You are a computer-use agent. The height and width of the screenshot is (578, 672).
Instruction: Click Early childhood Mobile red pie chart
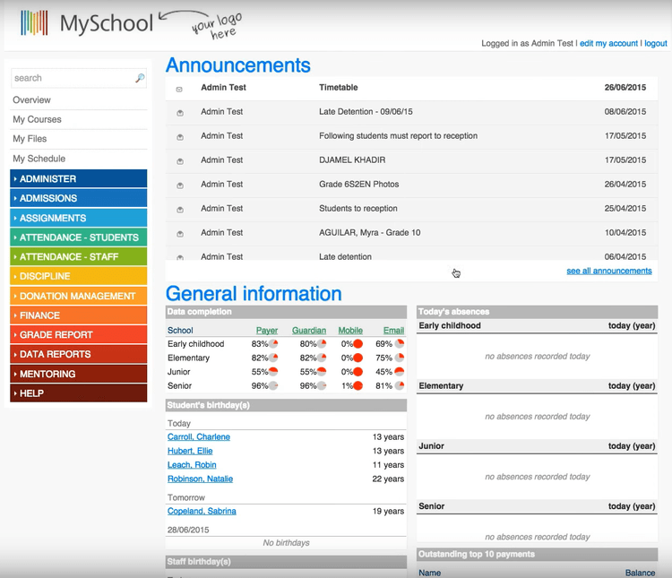coord(358,344)
